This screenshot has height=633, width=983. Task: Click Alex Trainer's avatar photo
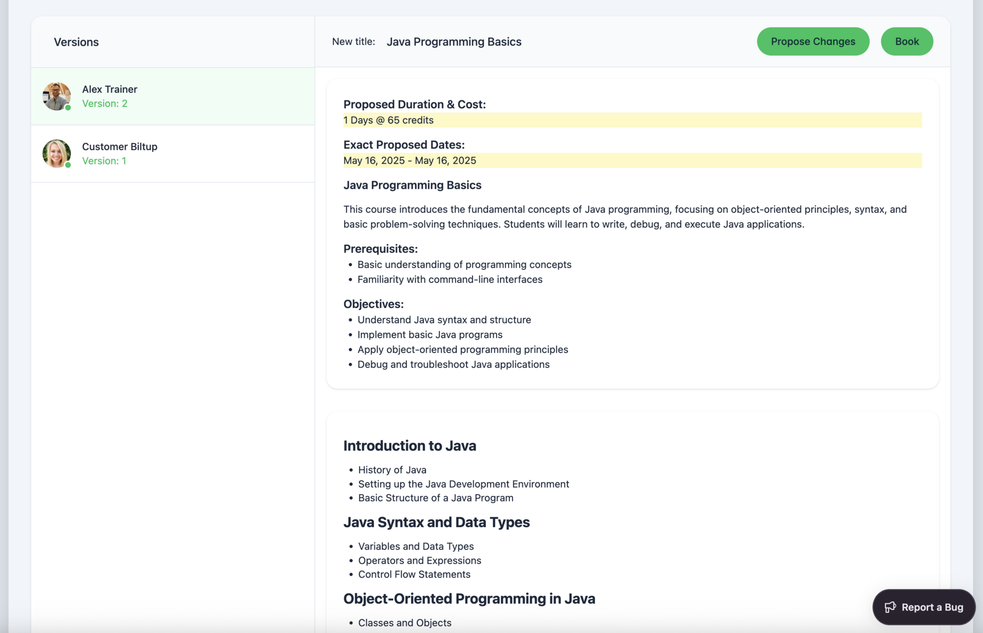click(56, 96)
